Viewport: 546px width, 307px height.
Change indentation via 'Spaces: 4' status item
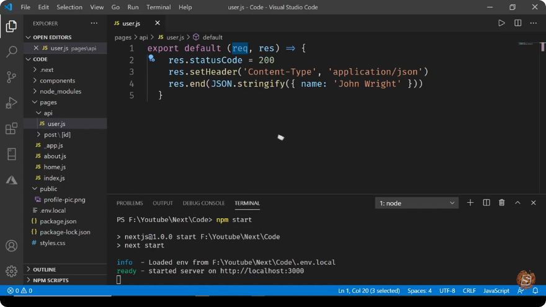click(419, 290)
